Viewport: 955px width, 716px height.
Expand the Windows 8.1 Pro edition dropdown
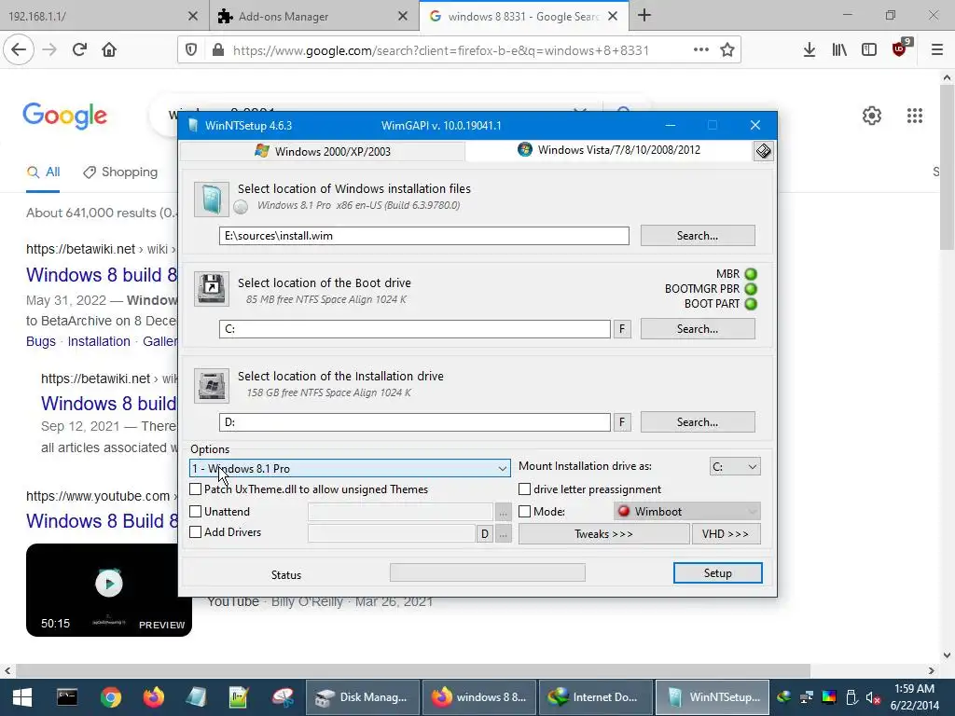(351, 468)
